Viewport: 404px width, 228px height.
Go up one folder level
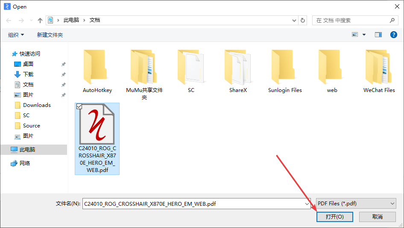point(40,21)
